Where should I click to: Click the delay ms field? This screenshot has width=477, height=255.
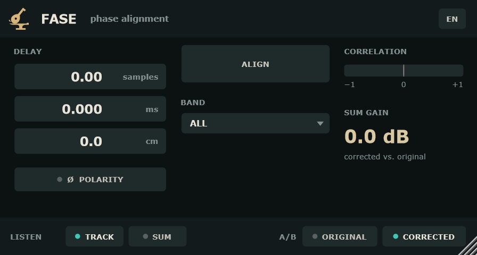(x=90, y=109)
